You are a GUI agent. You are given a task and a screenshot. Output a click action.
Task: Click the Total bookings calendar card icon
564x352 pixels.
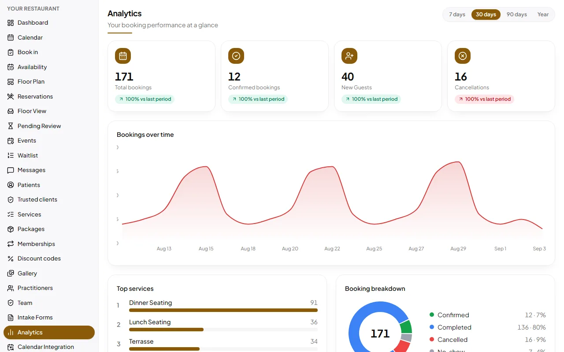123,56
